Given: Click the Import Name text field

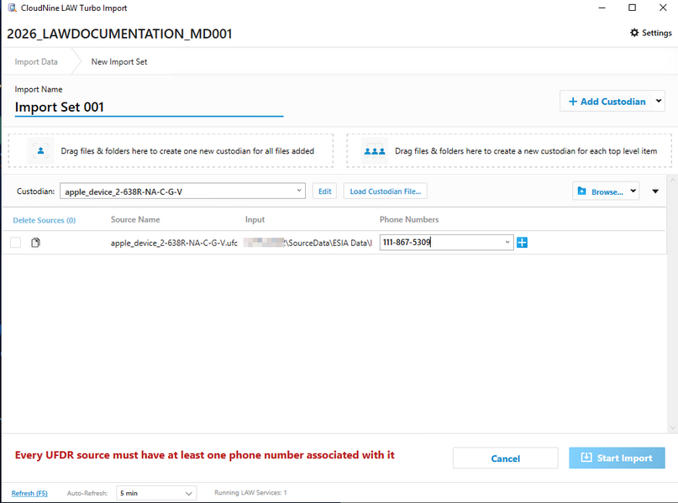Looking at the screenshot, I should coord(149,107).
